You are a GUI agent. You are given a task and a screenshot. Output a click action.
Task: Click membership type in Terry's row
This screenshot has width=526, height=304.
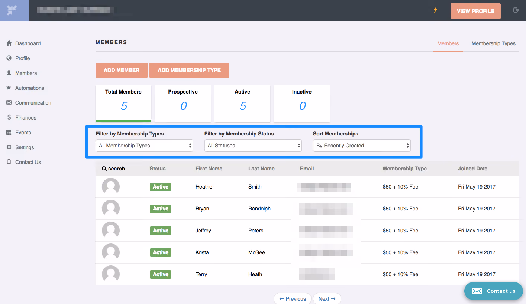[x=401, y=274]
